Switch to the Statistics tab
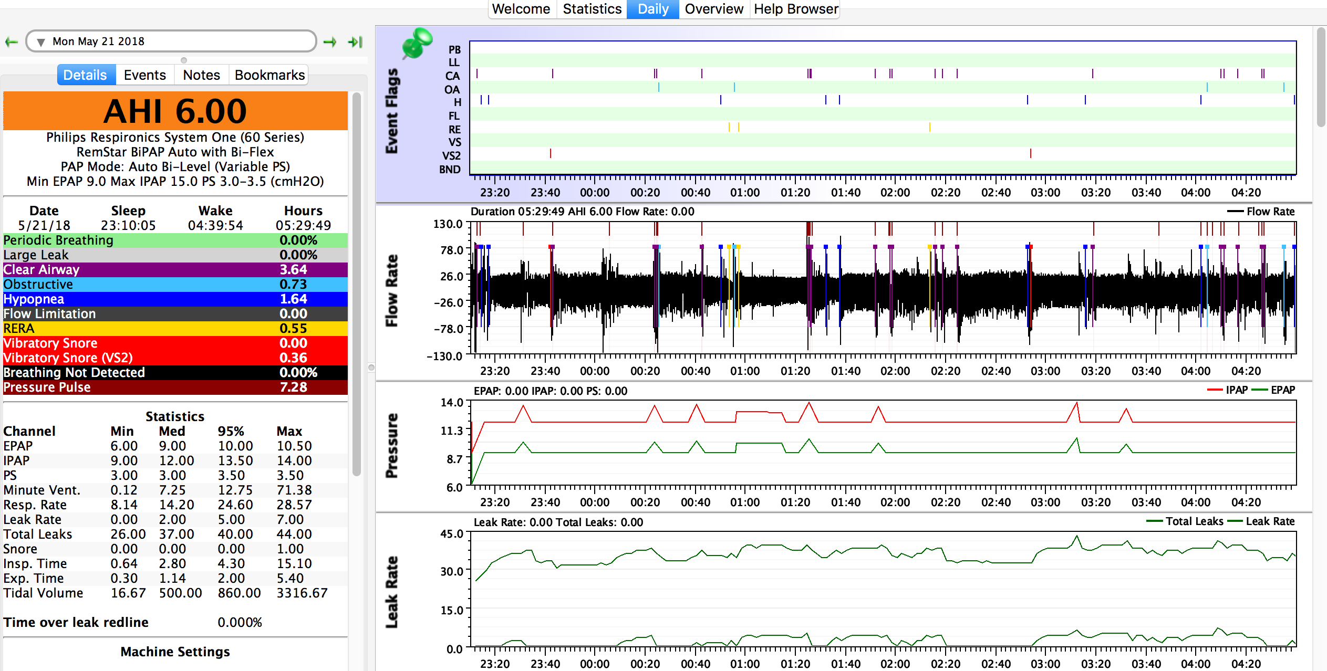 pos(592,9)
